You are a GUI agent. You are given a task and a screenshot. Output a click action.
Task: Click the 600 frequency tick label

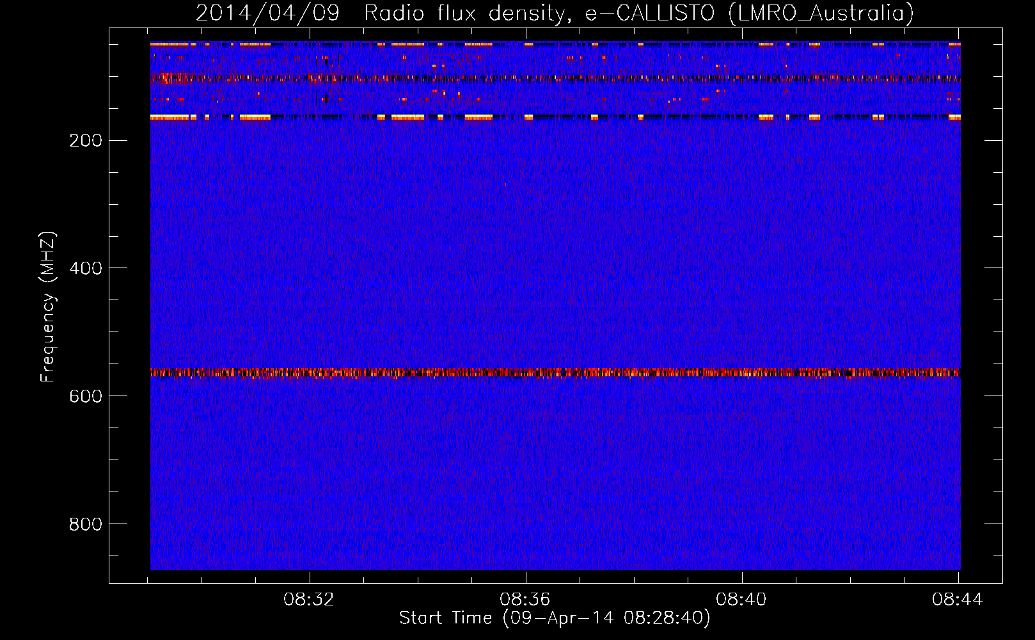click(x=86, y=396)
